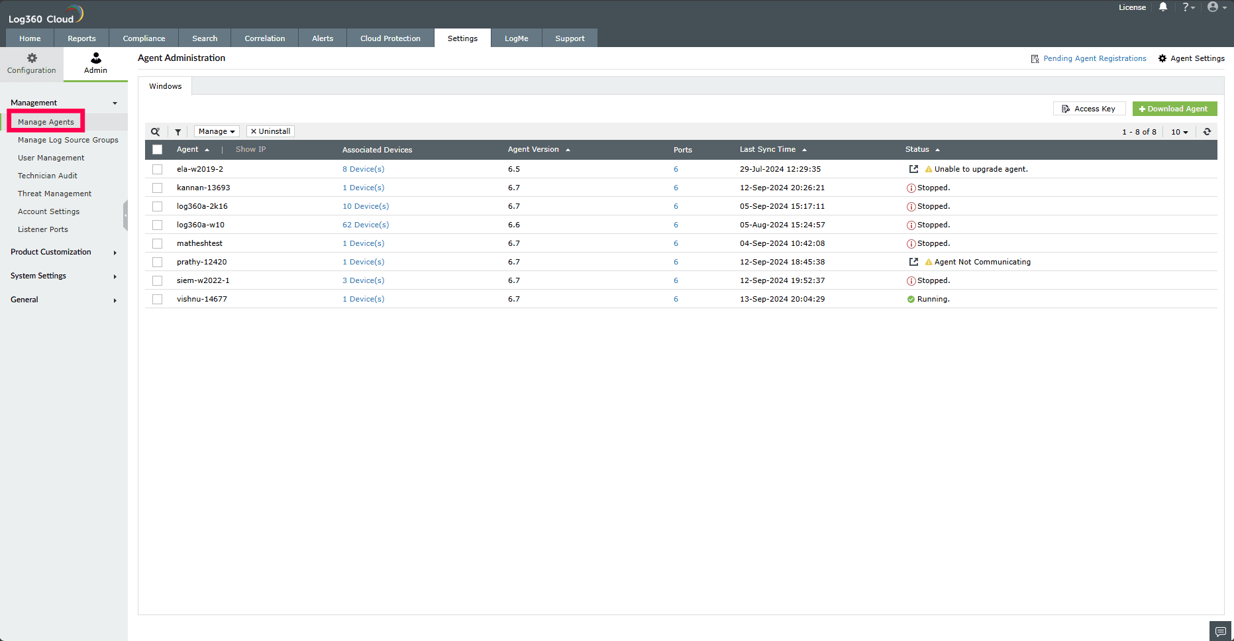
Task: Open the chat feedback icon
Action: pyautogui.click(x=1220, y=632)
